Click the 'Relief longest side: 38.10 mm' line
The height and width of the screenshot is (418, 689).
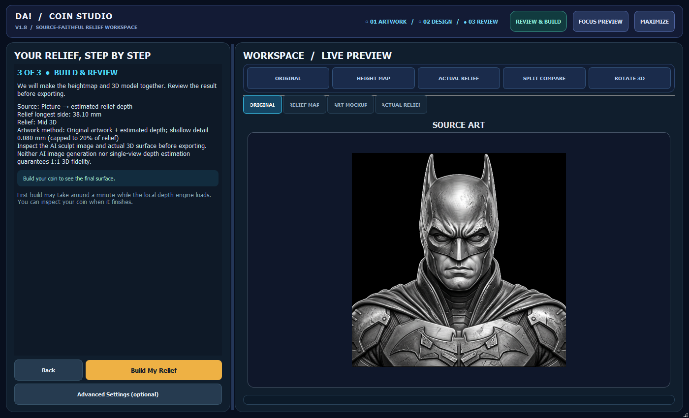click(59, 114)
